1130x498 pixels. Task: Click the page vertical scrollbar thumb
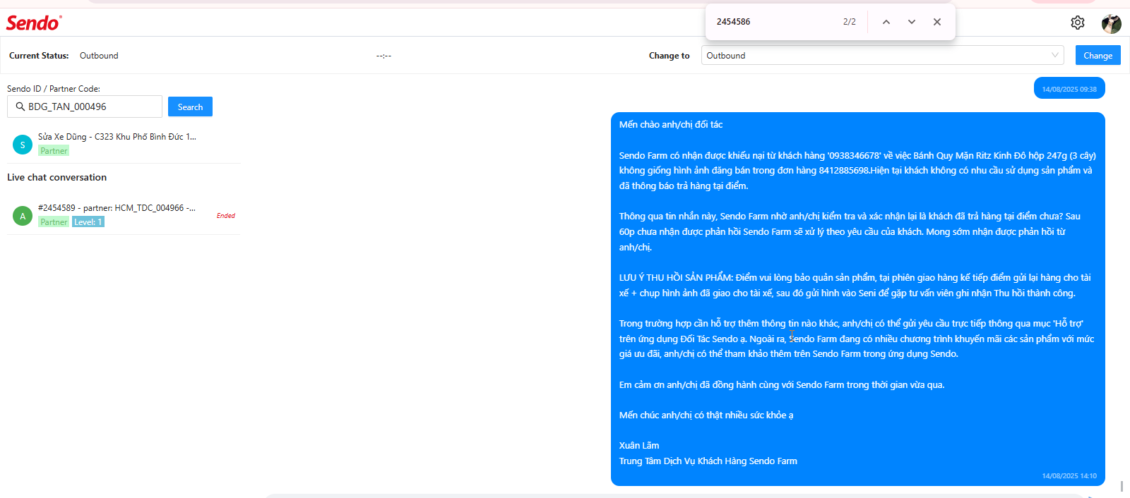click(1122, 487)
